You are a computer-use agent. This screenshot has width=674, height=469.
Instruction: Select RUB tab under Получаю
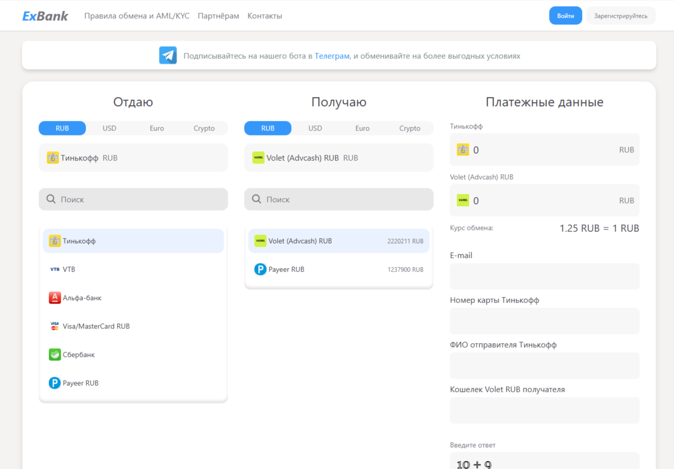[268, 128]
